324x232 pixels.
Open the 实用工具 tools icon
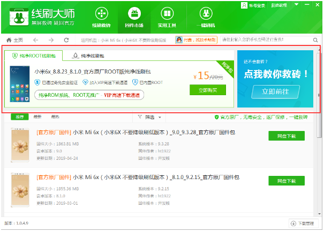tap(167, 13)
